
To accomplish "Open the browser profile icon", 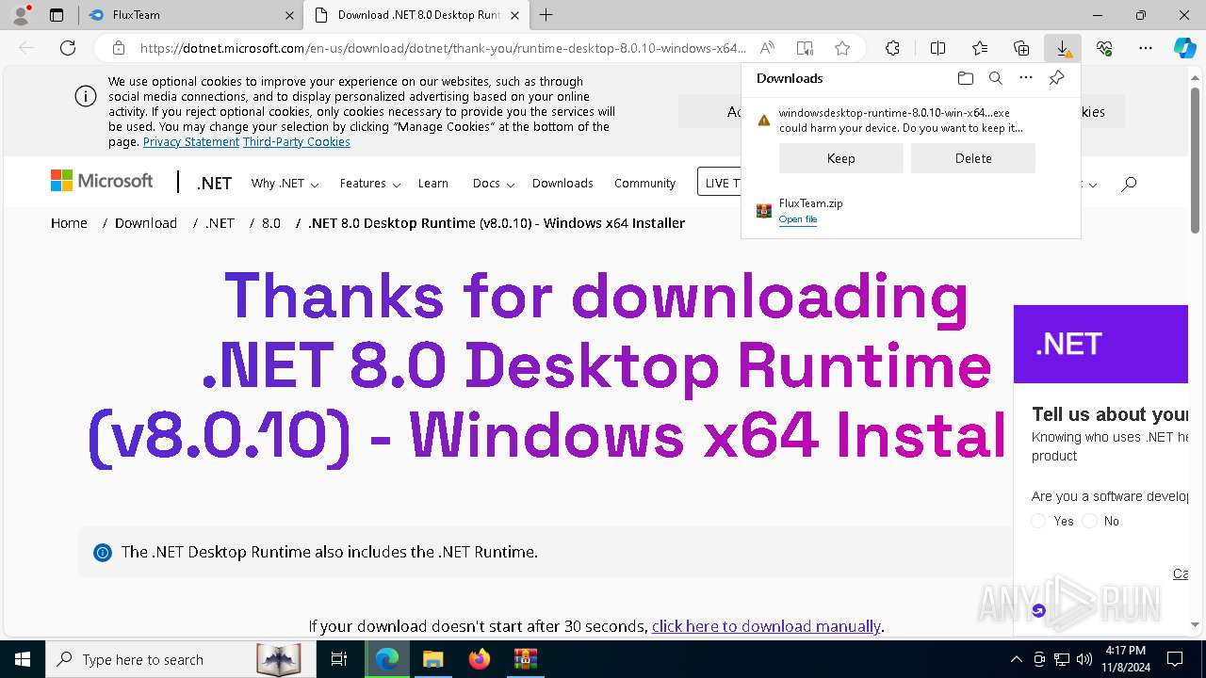I will (x=21, y=15).
